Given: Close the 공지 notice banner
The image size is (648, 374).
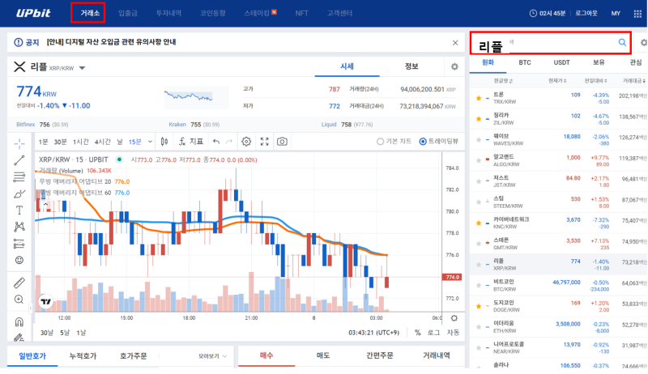Looking at the screenshot, I should (x=455, y=43).
